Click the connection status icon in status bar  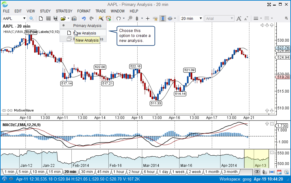pos(4,179)
